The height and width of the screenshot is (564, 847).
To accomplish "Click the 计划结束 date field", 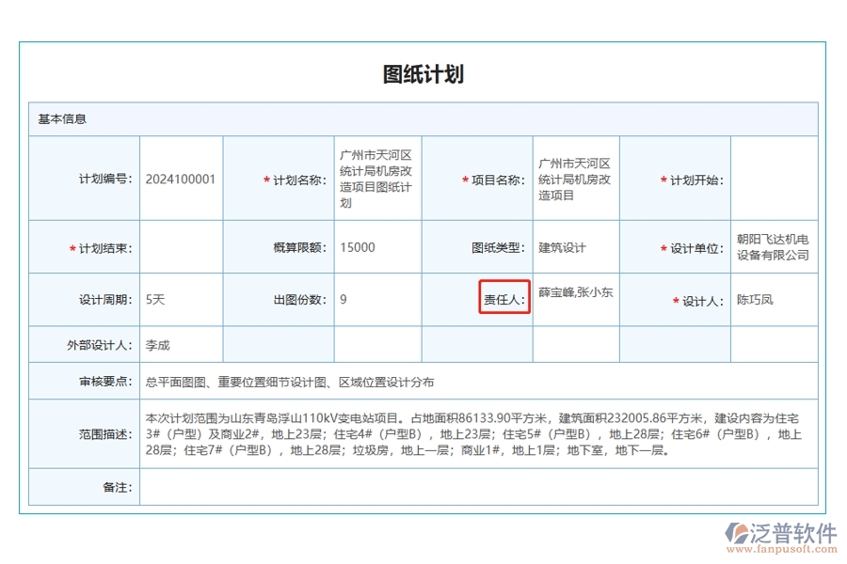I will click(179, 247).
